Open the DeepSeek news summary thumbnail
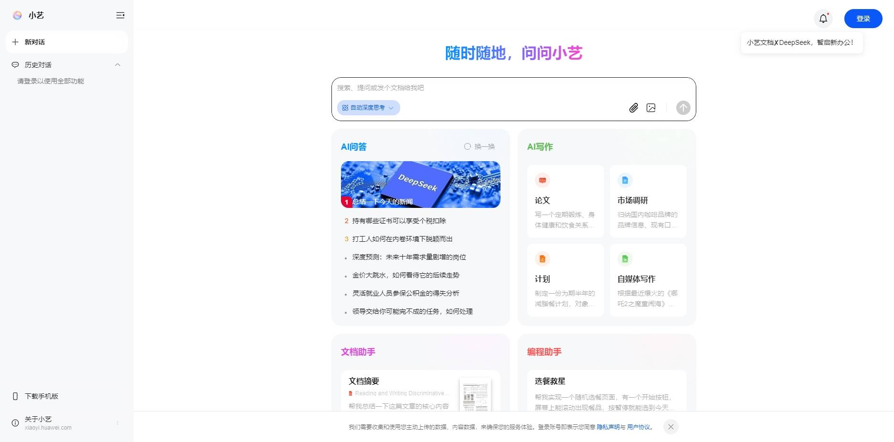This screenshot has height=442, width=894. tap(420, 184)
